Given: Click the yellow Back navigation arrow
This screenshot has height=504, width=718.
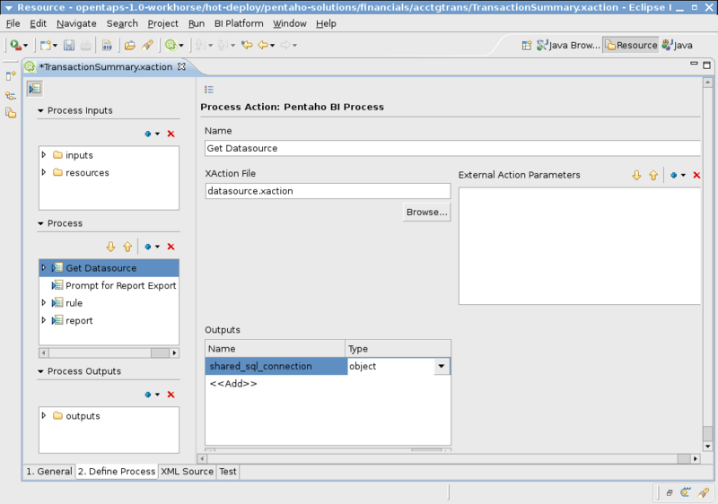Looking at the screenshot, I should tap(263, 45).
